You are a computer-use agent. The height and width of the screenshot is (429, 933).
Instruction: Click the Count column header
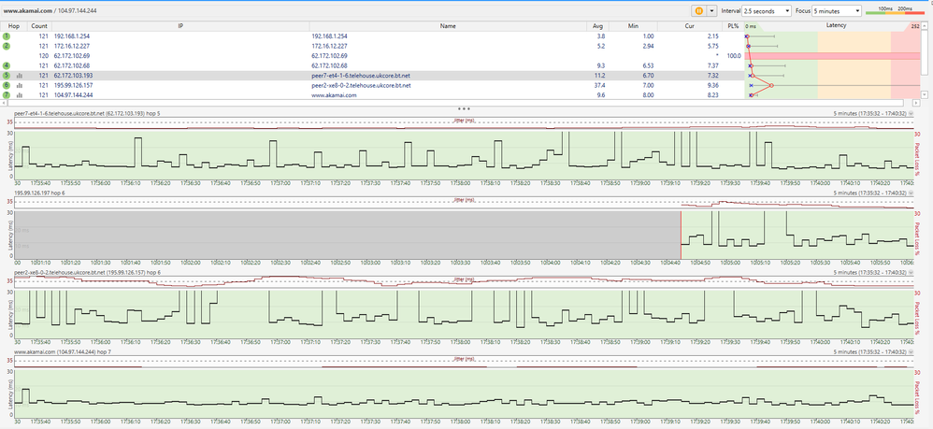(x=38, y=26)
